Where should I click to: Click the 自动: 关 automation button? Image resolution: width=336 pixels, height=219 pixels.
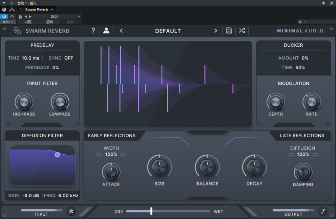coord(8,22)
